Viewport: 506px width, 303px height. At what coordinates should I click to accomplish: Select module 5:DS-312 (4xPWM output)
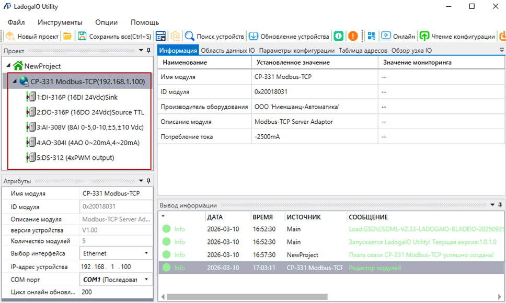coord(75,158)
